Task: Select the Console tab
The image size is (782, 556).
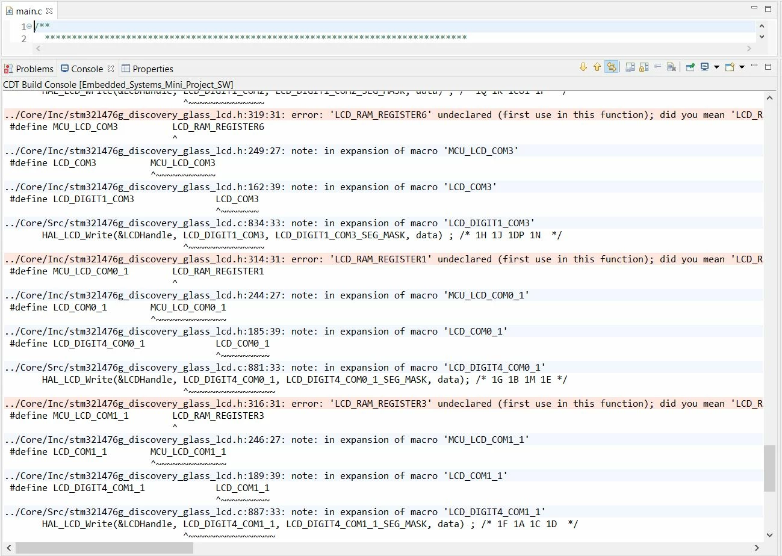Action: point(87,69)
